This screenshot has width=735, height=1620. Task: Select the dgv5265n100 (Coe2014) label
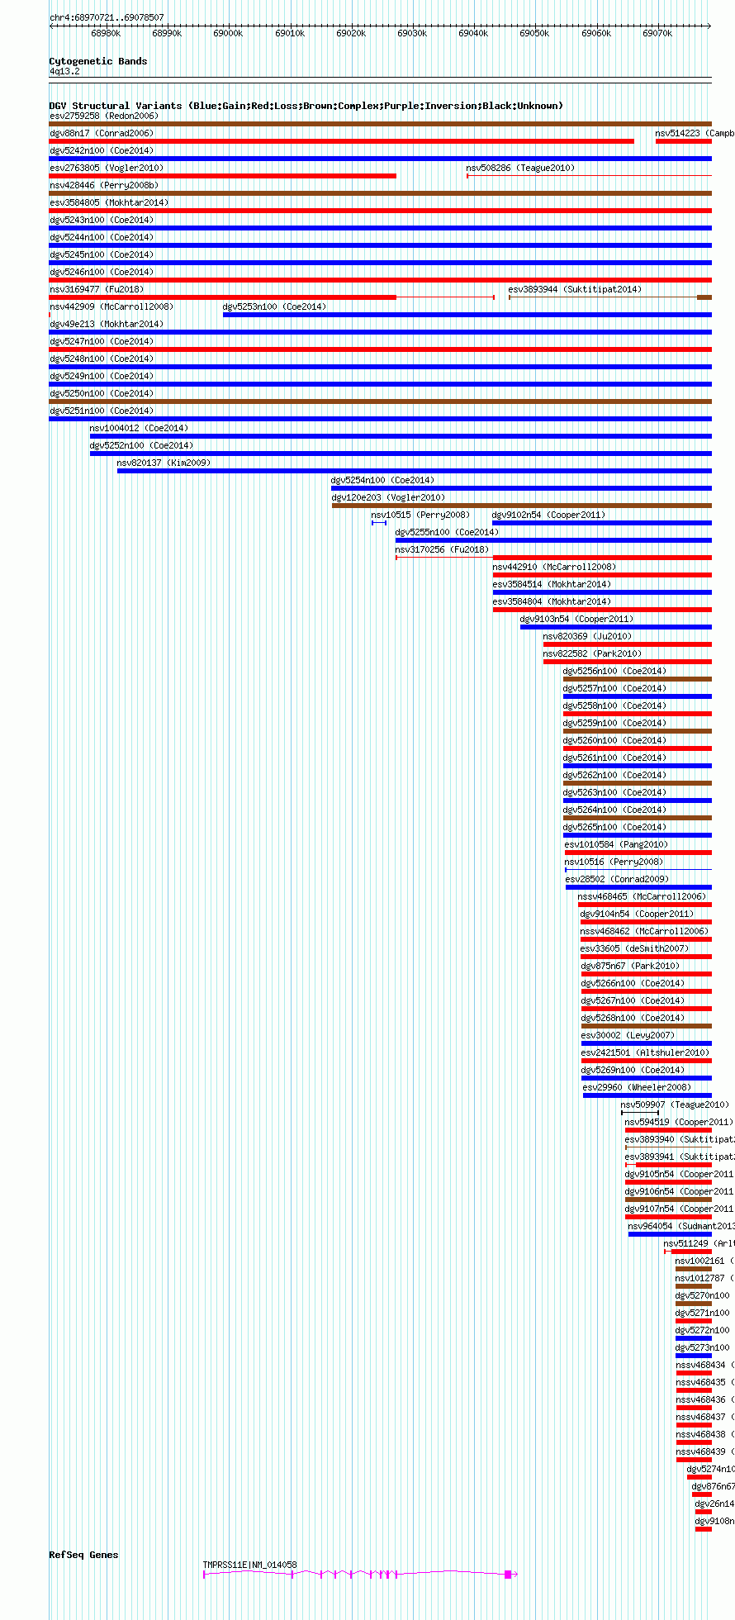pos(614,827)
